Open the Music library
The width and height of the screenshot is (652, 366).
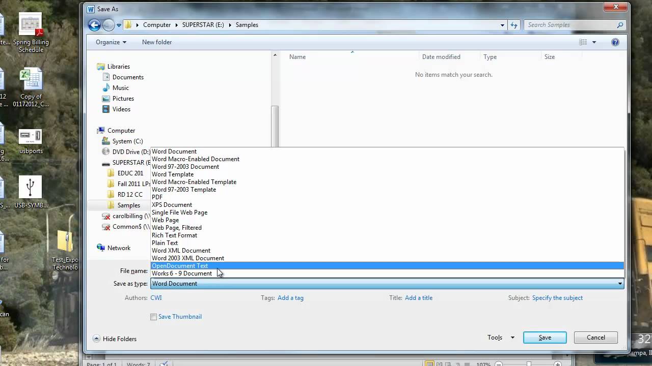(116, 88)
